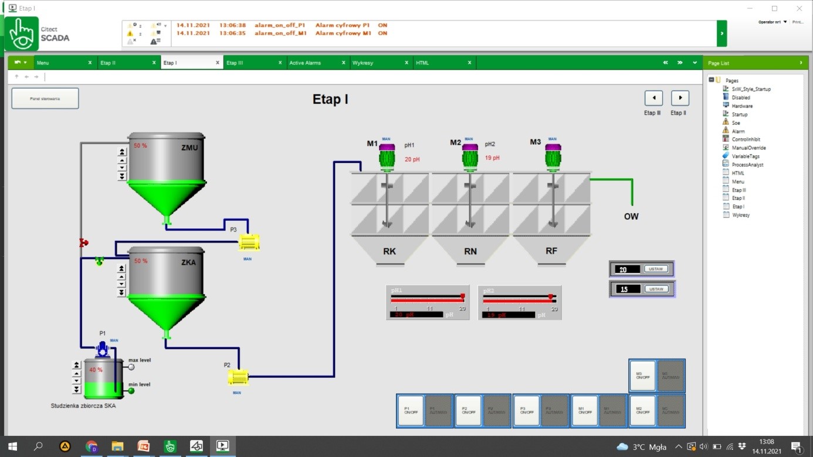Toggle mixer M3 ON/OFF

(x=642, y=375)
